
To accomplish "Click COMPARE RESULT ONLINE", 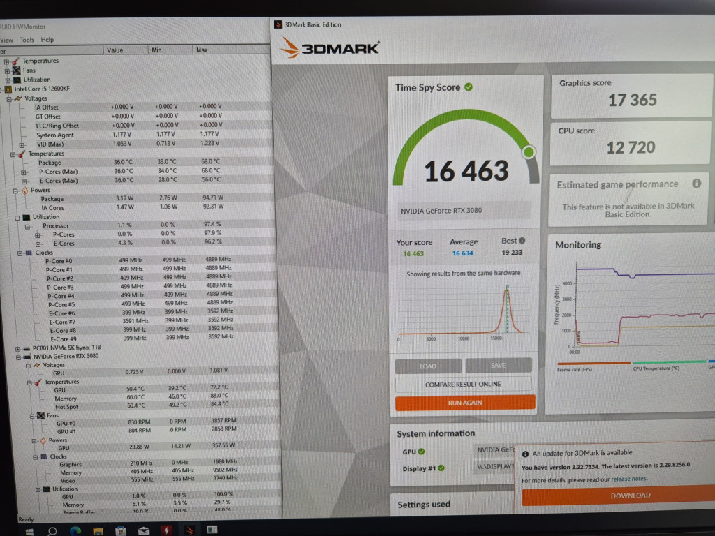I will [x=464, y=385].
